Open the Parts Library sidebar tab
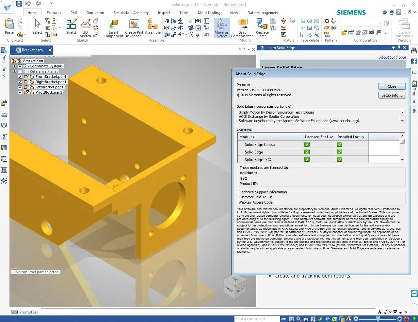The image size is (418, 322). [x=4, y=62]
